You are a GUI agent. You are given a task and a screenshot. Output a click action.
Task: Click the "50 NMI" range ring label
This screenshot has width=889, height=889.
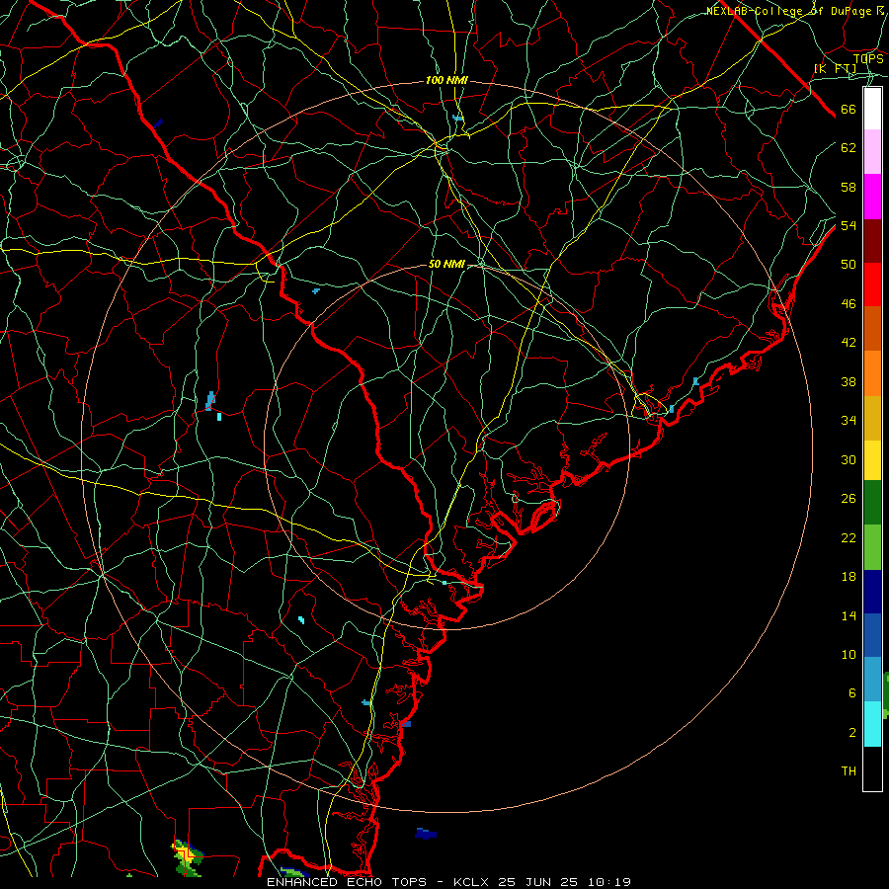446,264
